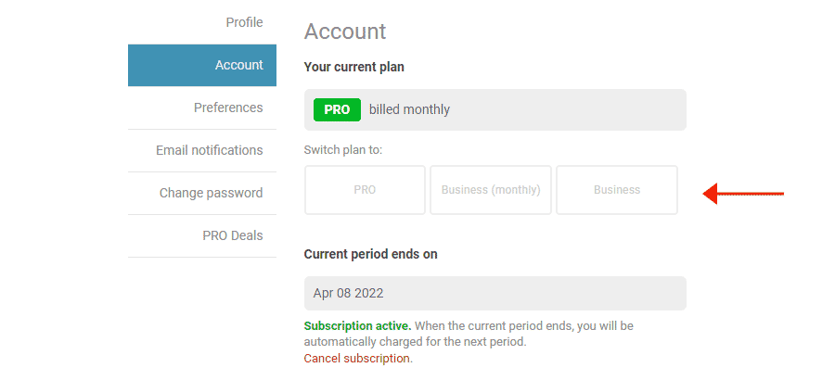Screen dimensions: 835x380
Task: Click the 'Switch plan to:' label
Action: (x=343, y=150)
